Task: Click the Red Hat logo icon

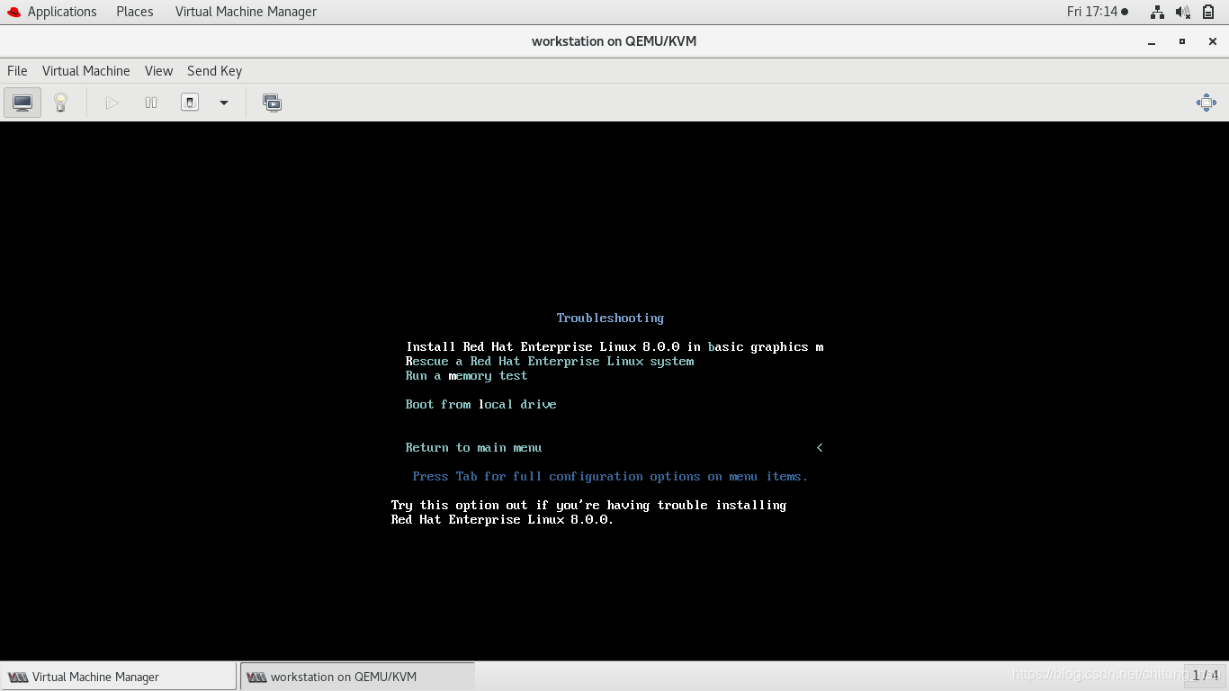Action: (x=13, y=12)
